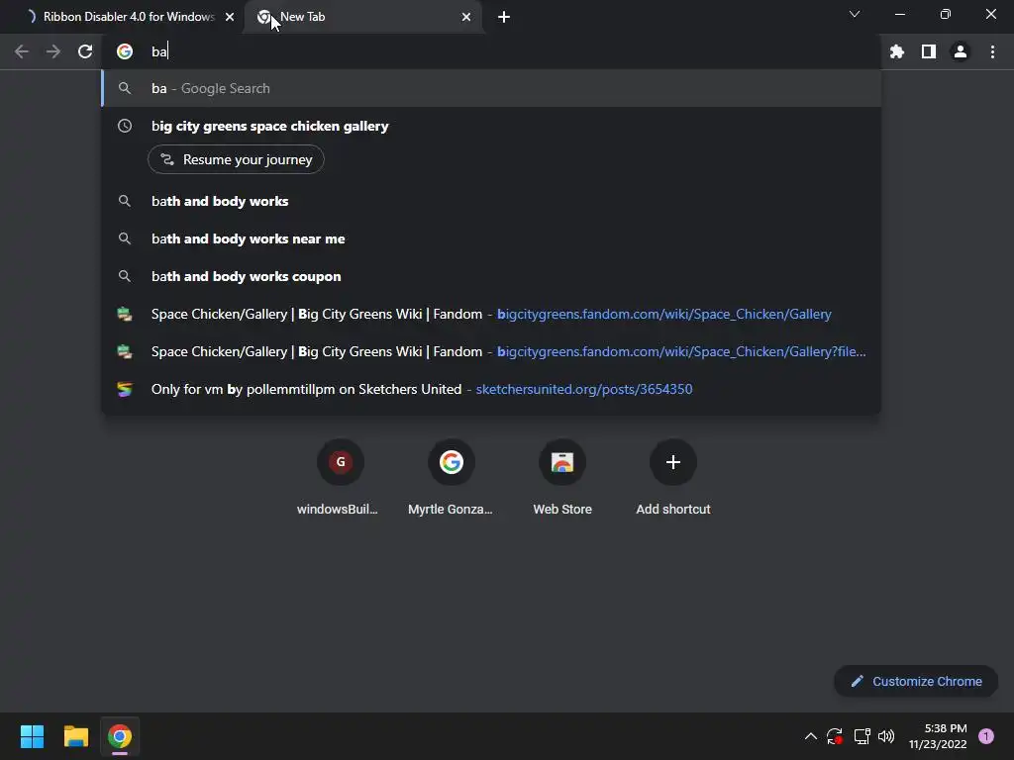This screenshot has height=760, width=1014.
Task: Open the notification badge showing 1
Action: coord(986,736)
